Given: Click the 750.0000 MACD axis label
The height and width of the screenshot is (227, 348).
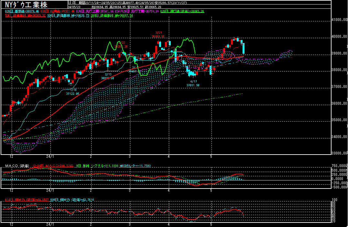Looking at the screenshot, I should pyautogui.click(x=340, y=166).
